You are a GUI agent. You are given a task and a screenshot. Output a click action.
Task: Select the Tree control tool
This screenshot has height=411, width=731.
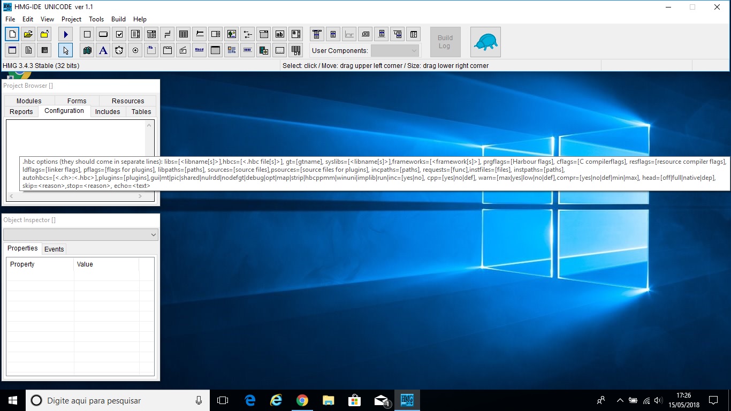[248, 34]
